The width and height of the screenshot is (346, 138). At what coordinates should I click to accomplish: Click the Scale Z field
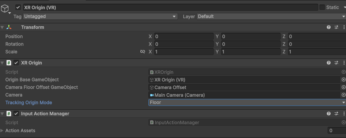tap(317, 52)
